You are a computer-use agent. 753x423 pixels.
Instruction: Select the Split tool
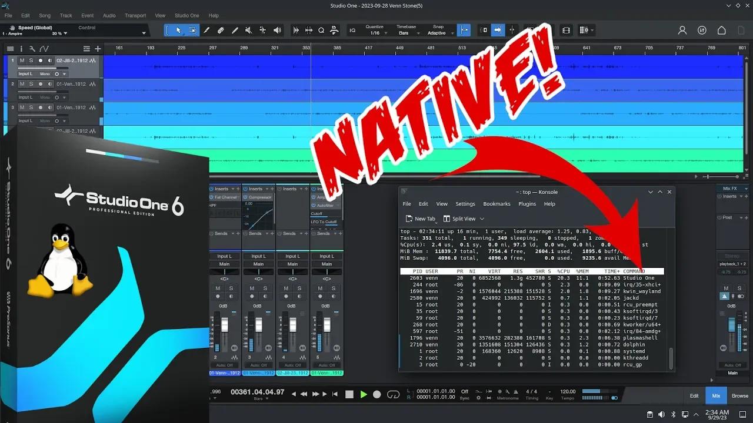[x=207, y=30]
